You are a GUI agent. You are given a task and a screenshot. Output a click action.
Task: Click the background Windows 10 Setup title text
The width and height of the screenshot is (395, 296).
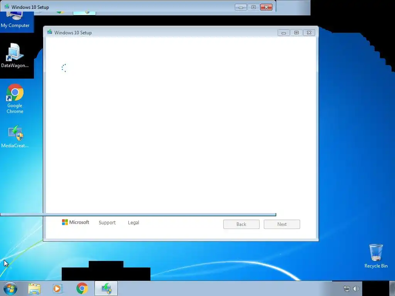click(x=30, y=7)
